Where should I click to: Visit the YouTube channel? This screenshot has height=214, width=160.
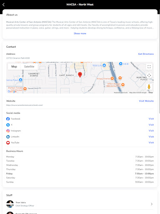click(151, 143)
